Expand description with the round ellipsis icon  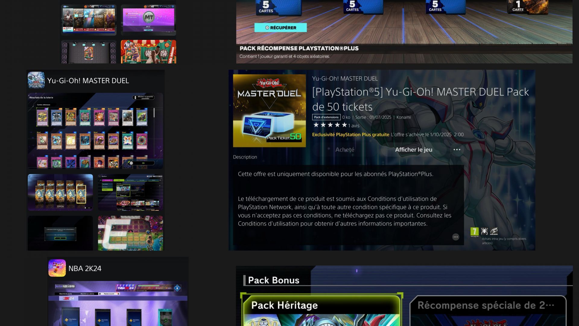click(456, 237)
